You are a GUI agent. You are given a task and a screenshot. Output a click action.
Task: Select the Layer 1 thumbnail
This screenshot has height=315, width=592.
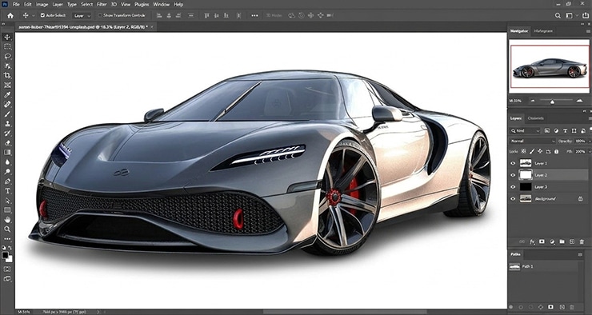[526, 163]
